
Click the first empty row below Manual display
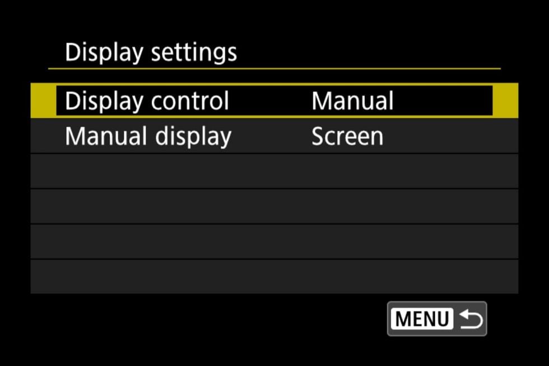[x=274, y=172]
